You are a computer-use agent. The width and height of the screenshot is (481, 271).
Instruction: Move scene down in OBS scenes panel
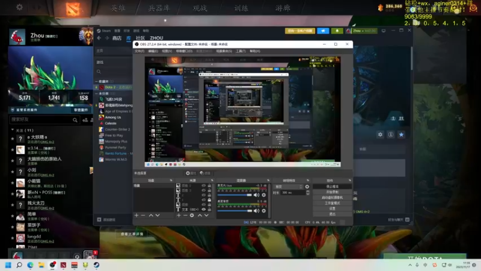[x=158, y=216]
